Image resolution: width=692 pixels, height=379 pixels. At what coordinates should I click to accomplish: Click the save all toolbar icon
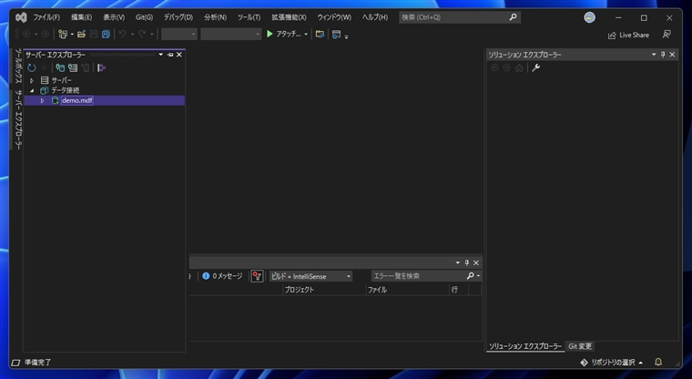[x=106, y=34]
